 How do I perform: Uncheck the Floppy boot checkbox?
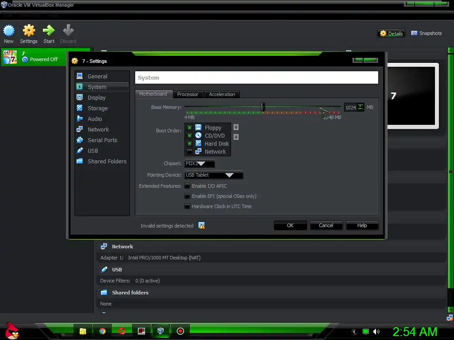[x=189, y=127]
